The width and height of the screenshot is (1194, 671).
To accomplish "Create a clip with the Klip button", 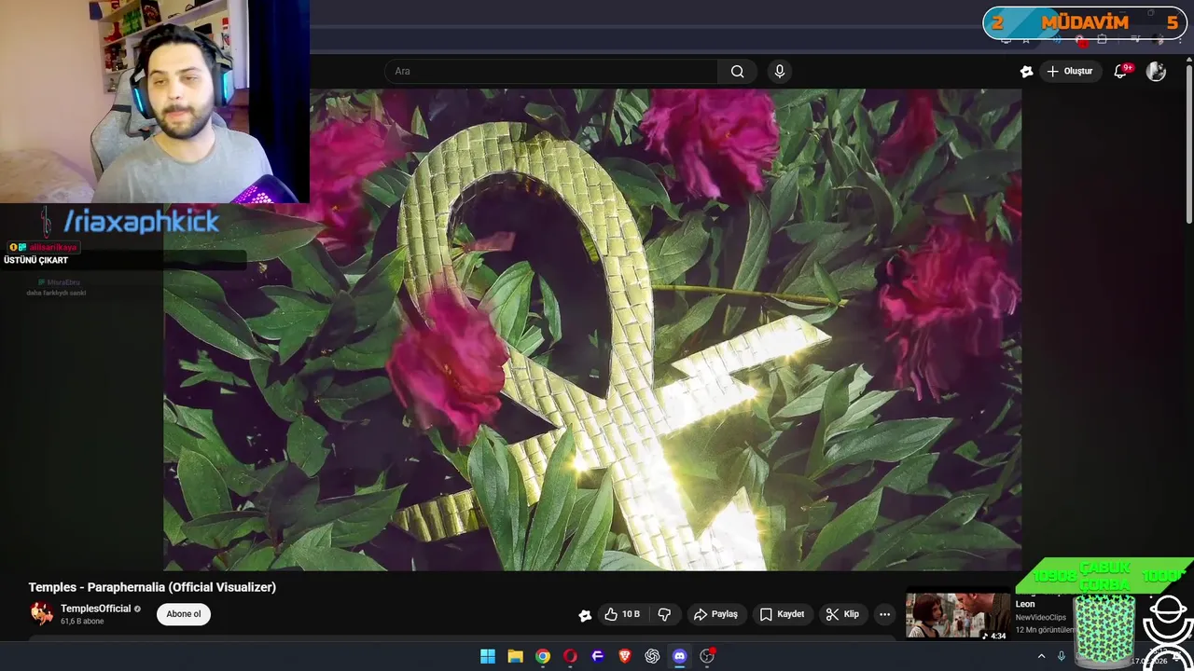I will [841, 614].
